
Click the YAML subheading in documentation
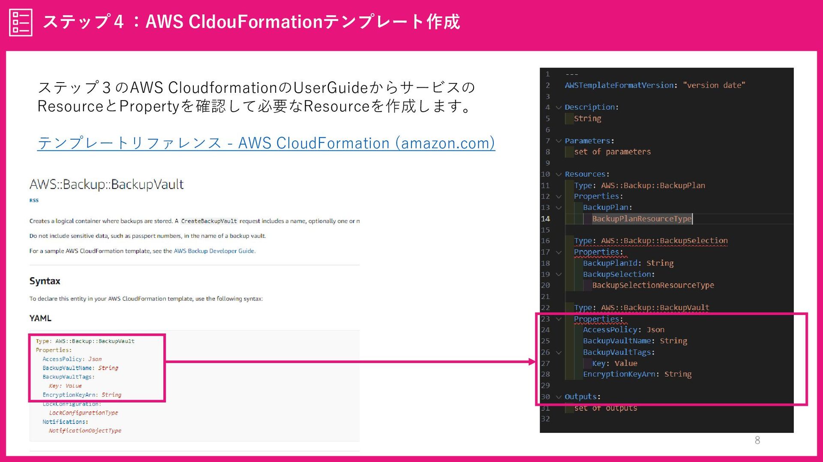pyautogui.click(x=40, y=318)
